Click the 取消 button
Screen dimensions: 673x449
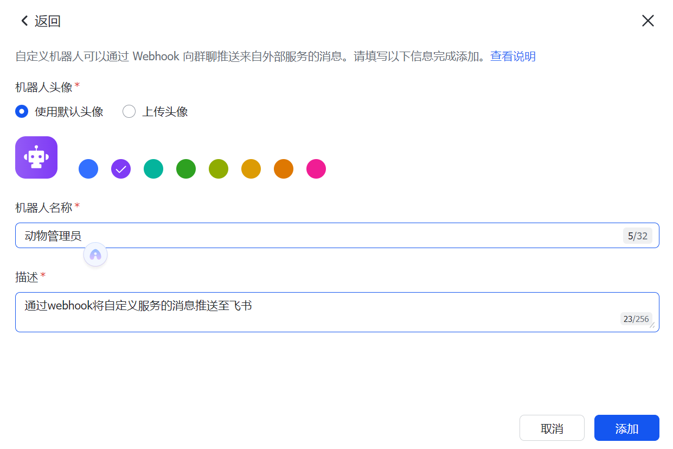click(x=552, y=428)
